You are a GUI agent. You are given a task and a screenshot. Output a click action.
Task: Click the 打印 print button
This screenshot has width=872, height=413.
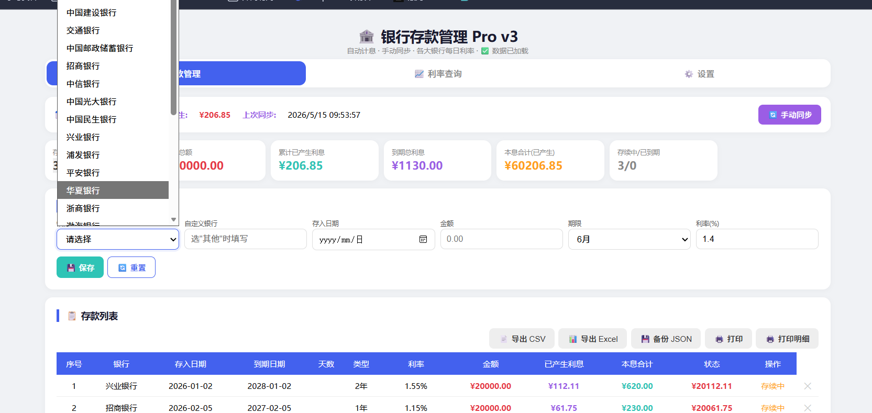(x=728, y=339)
